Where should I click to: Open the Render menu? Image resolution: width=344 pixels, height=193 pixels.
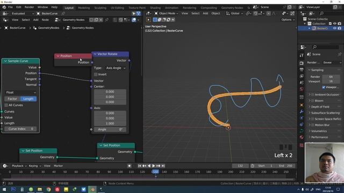[x=29, y=7]
